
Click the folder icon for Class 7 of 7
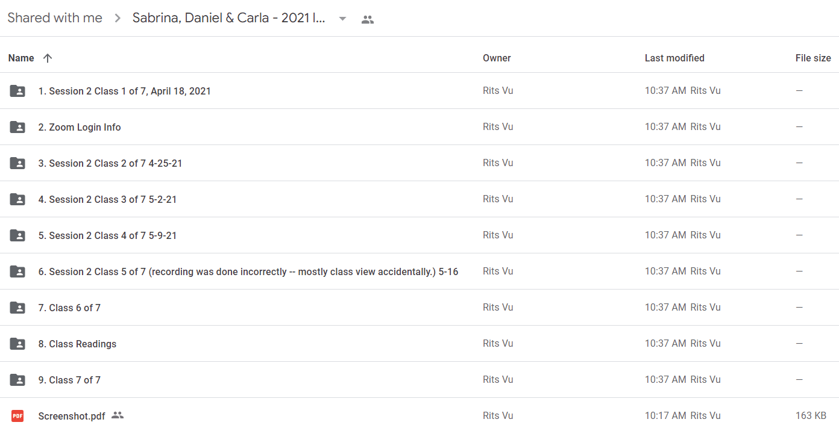(x=17, y=380)
